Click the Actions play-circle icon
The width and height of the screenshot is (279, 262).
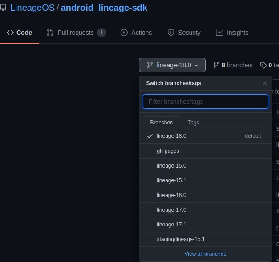click(x=124, y=33)
